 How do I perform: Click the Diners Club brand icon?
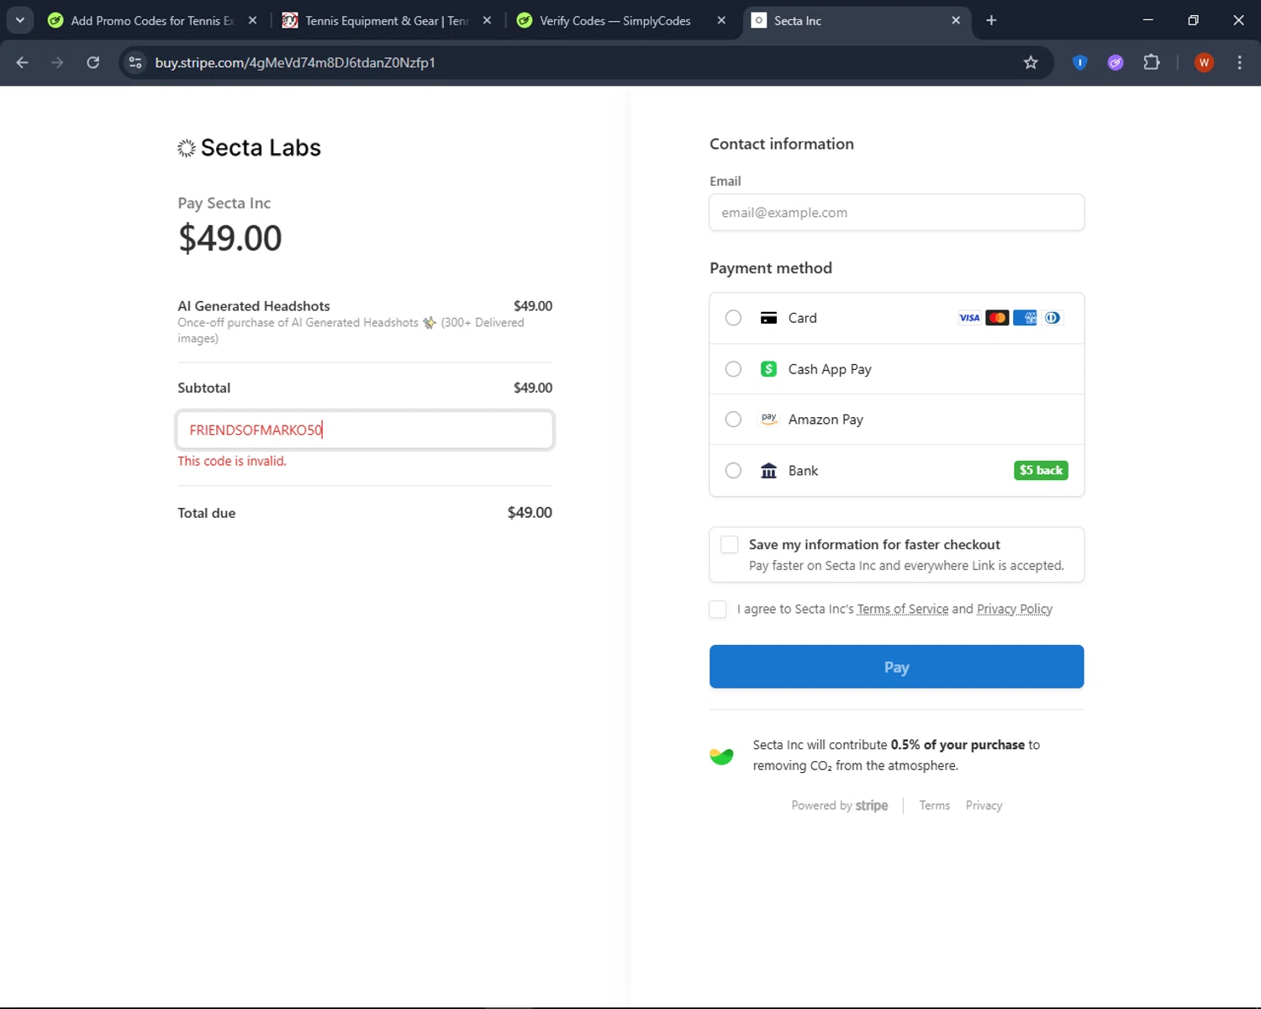pos(1053,318)
